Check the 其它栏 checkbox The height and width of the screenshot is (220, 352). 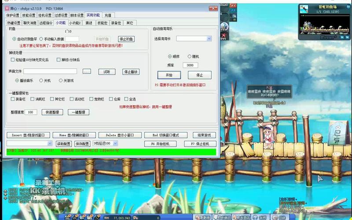tap(58, 99)
